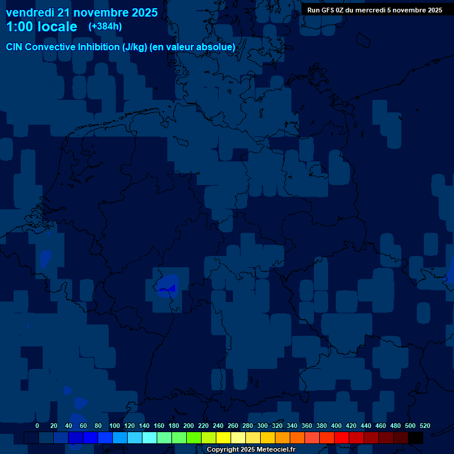The image size is (454, 454).
Task: Click the legend value '0'
Action: click(x=37, y=426)
